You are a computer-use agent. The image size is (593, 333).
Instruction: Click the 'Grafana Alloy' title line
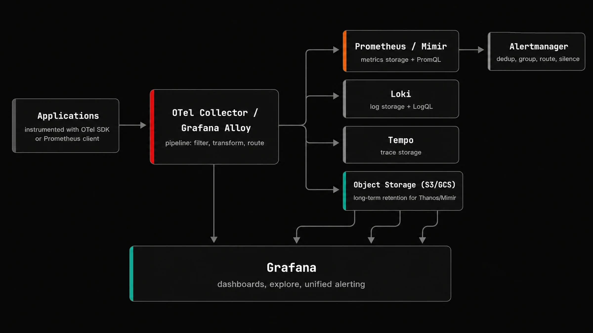point(216,128)
